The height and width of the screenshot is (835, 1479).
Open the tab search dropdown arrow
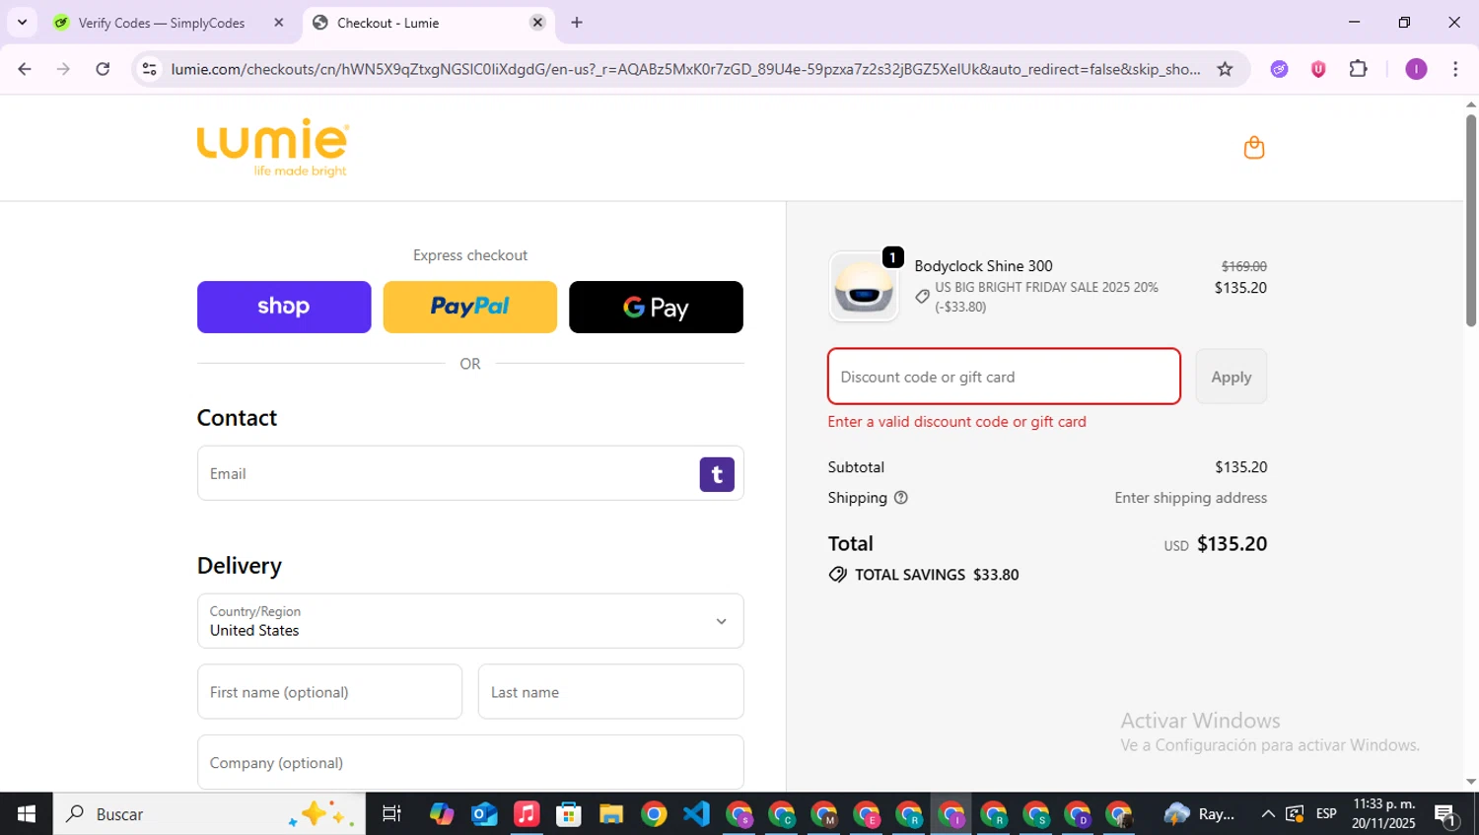coord(22,23)
